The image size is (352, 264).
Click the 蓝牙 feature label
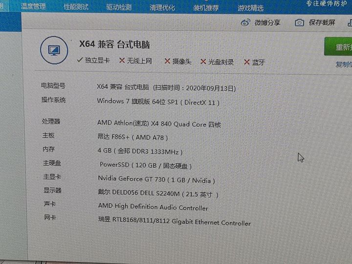[258, 62]
